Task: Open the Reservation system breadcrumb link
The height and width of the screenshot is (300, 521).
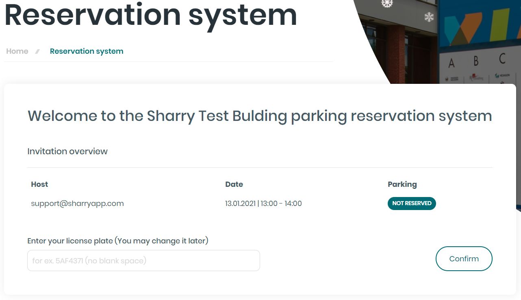Action: [x=87, y=51]
